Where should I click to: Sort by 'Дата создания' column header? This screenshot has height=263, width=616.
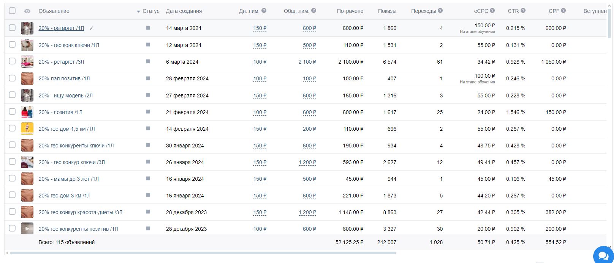point(184,11)
